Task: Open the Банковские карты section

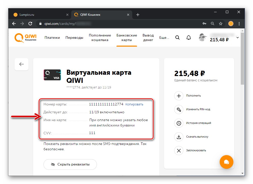Action: tap(127, 38)
